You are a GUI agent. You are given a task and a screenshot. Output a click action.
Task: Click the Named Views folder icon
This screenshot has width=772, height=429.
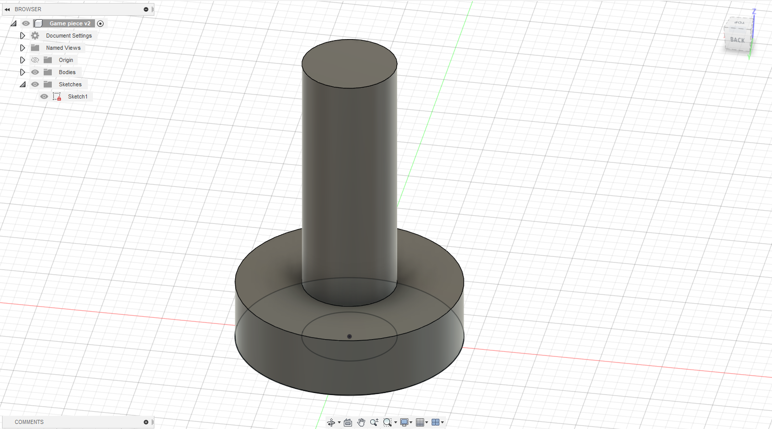click(35, 48)
